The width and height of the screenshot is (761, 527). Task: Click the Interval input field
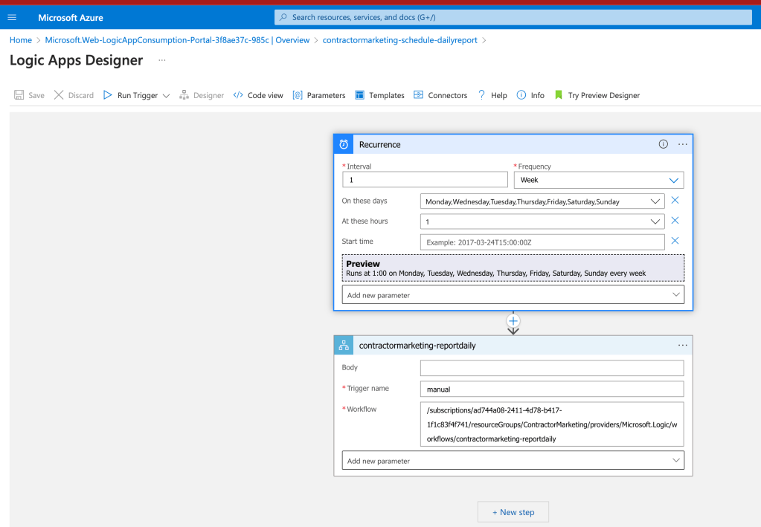425,180
